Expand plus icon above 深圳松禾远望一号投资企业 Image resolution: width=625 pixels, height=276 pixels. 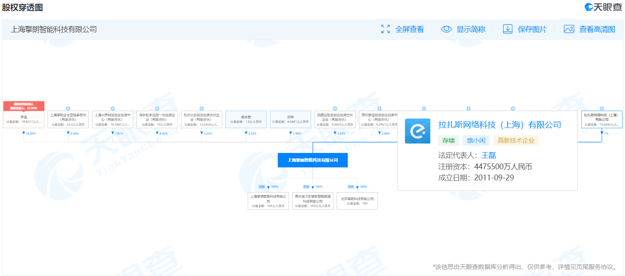pyautogui.click(x=157, y=108)
